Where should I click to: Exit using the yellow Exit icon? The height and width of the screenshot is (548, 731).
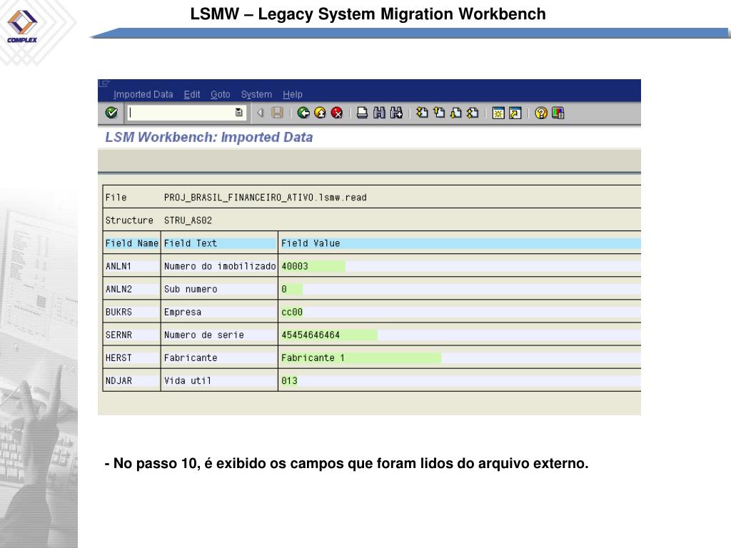coord(321,113)
